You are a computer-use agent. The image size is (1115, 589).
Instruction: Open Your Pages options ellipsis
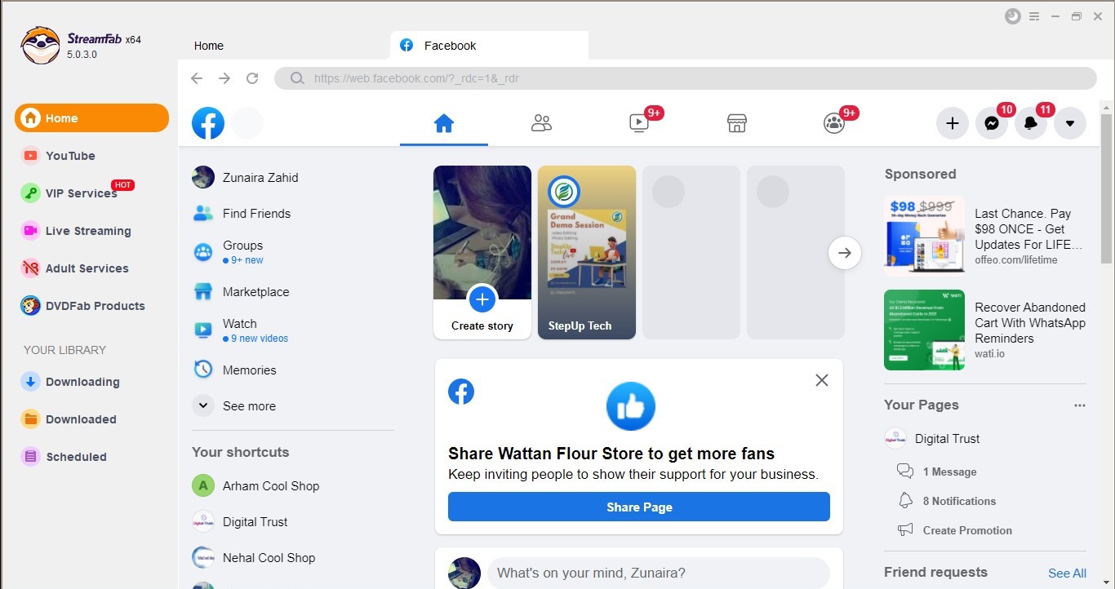[1080, 405]
